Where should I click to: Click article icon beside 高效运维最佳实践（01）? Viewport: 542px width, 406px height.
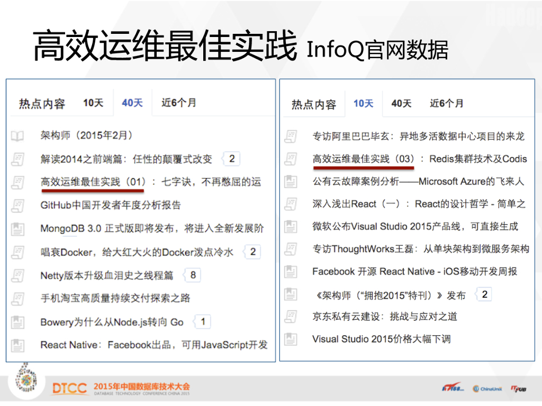17,182
